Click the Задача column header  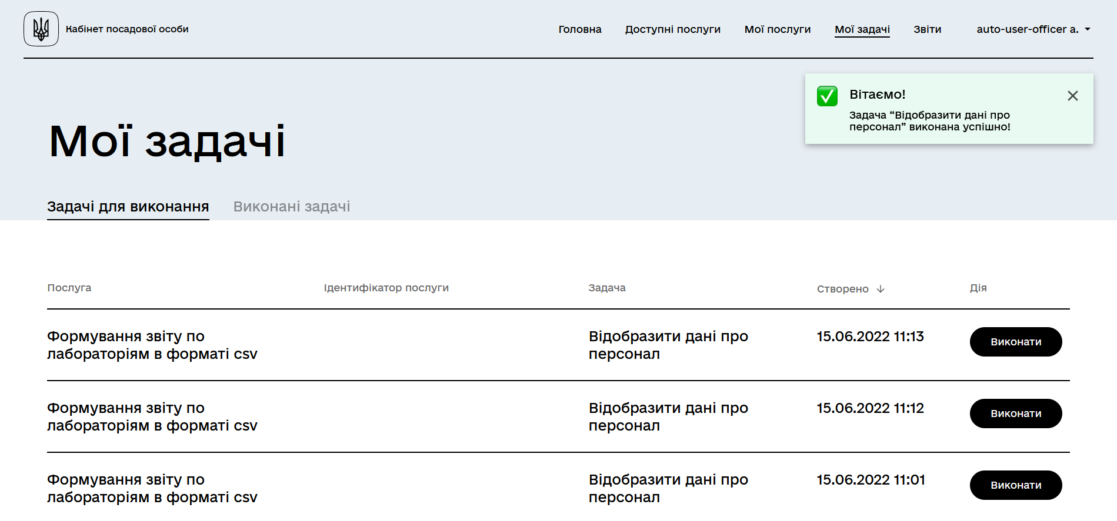[x=607, y=288]
